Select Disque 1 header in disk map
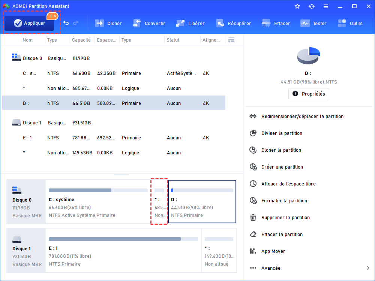This screenshot has height=281, width=375. (26, 250)
